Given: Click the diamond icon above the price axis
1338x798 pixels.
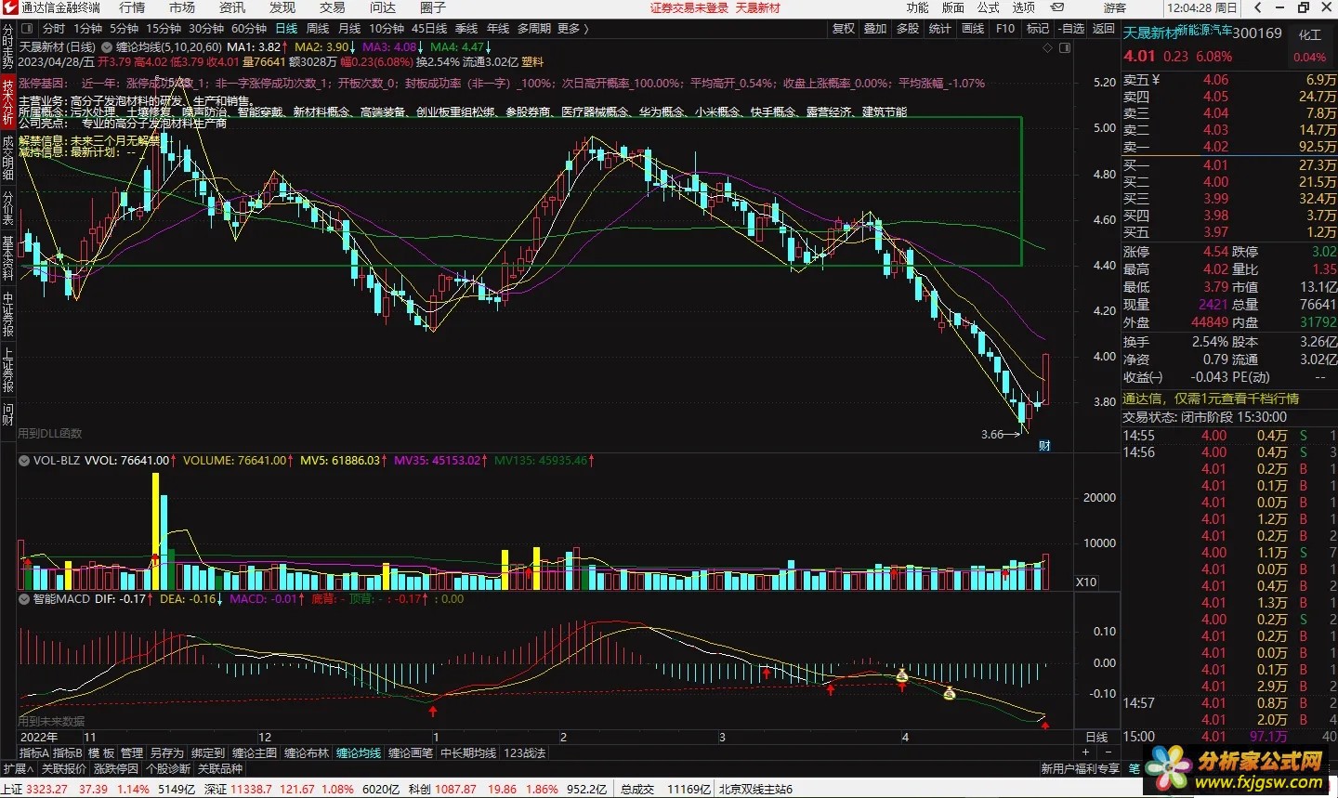Looking at the screenshot, I should (1049, 47).
